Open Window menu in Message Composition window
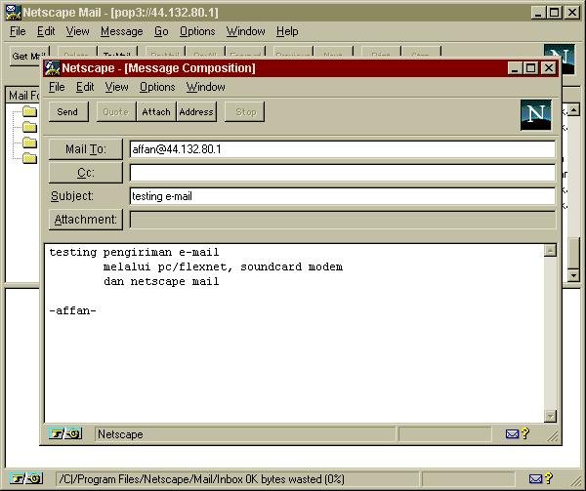The image size is (586, 491). tap(206, 87)
